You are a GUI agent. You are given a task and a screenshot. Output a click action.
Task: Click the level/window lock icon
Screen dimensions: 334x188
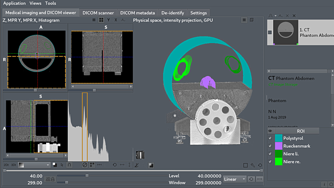[49, 179]
